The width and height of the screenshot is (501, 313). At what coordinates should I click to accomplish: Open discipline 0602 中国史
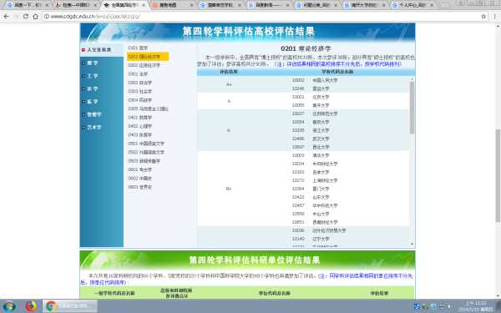(x=140, y=179)
